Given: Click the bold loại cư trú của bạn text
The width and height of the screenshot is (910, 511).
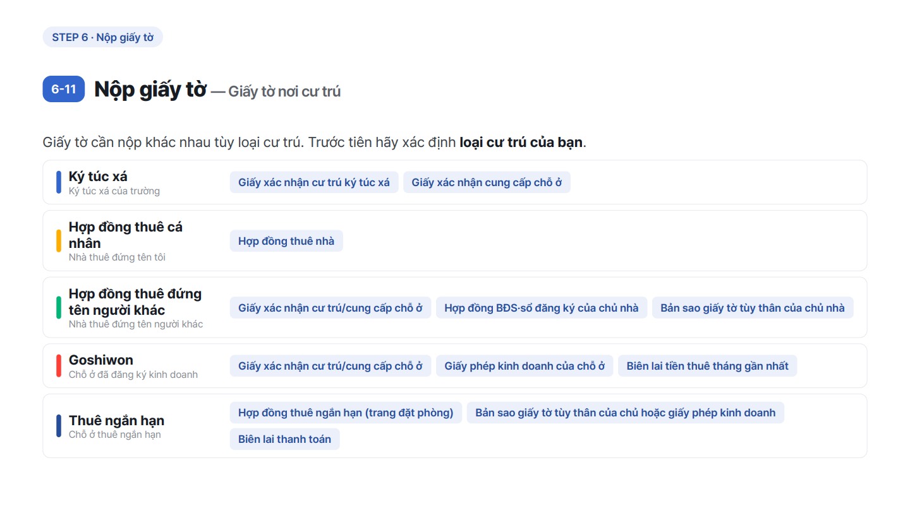Looking at the screenshot, I should 521,142.
